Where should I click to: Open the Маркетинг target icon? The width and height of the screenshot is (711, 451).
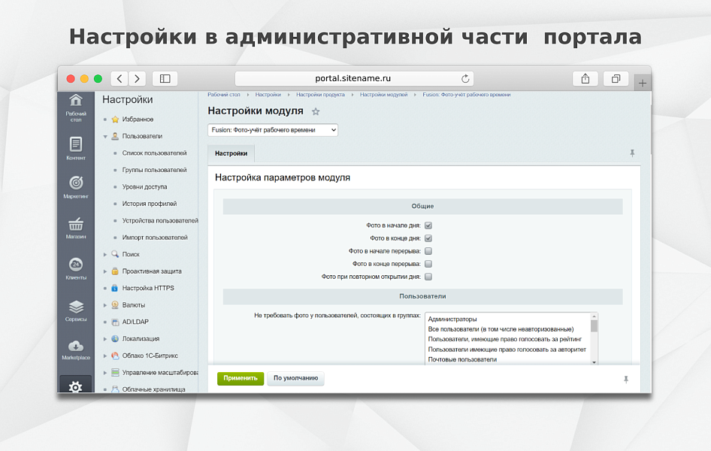point(76,183)
